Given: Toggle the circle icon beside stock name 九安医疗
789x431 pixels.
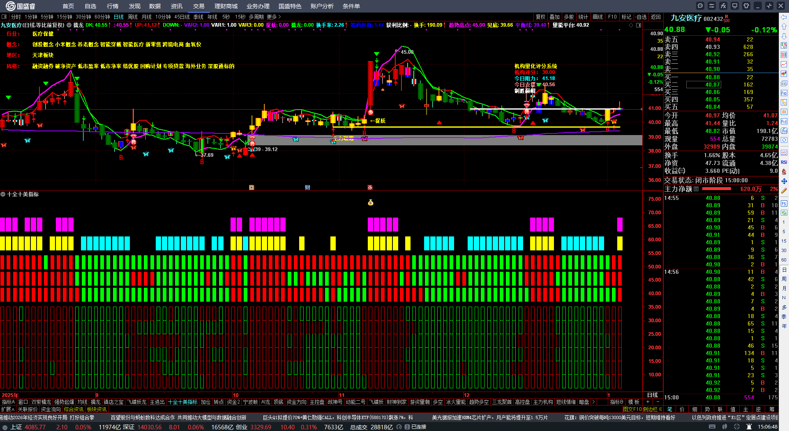Looking at the screenshot, I should (69, 25).
